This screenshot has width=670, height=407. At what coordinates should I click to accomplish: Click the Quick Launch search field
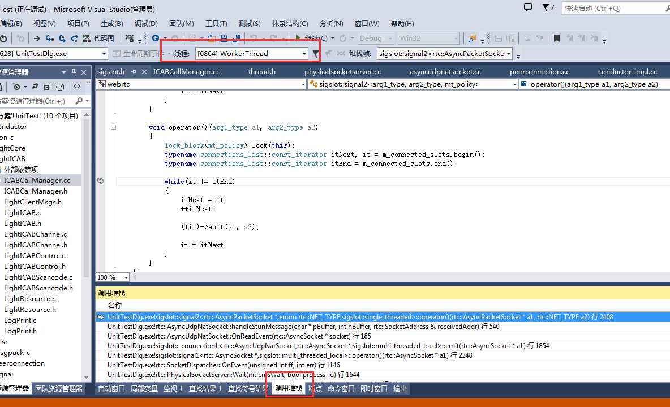[616, 8]
